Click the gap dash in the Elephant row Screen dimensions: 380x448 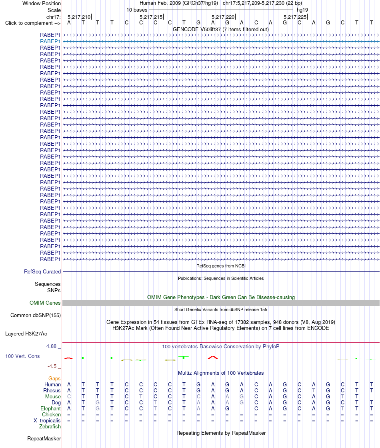pyautogui.click(x=242, y=409)
